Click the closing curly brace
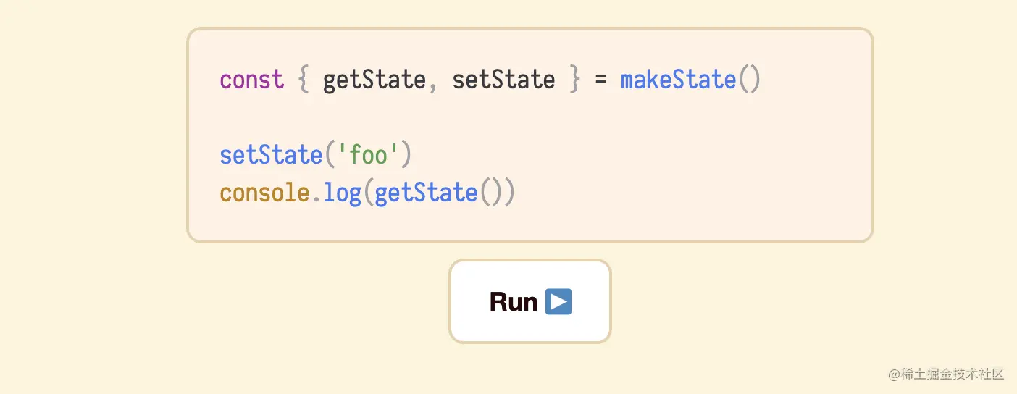The height and width of the screenshot is (394, 1017). [x=575, y=79]
